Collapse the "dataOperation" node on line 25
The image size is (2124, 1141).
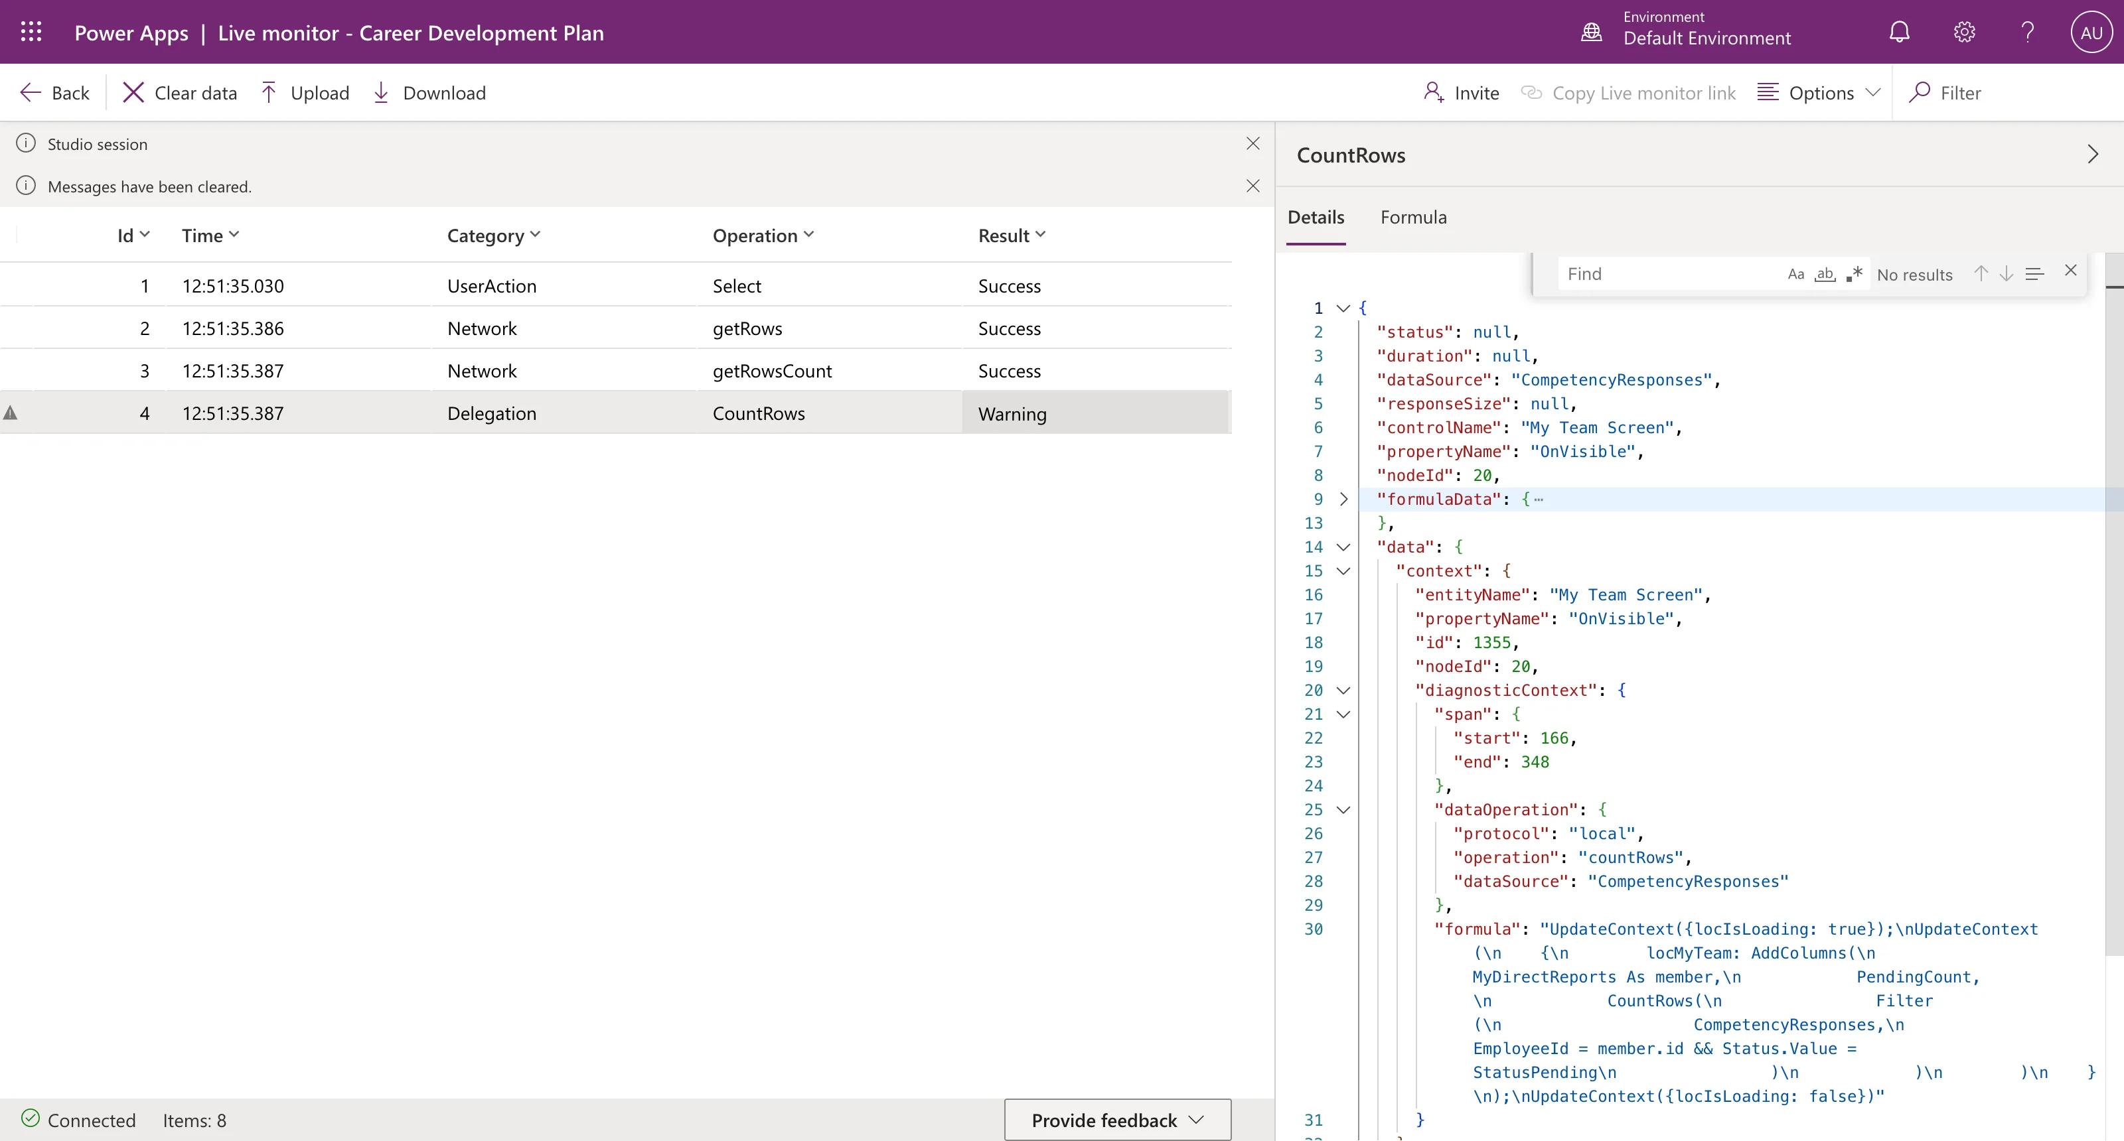[x=1343, y=810]
